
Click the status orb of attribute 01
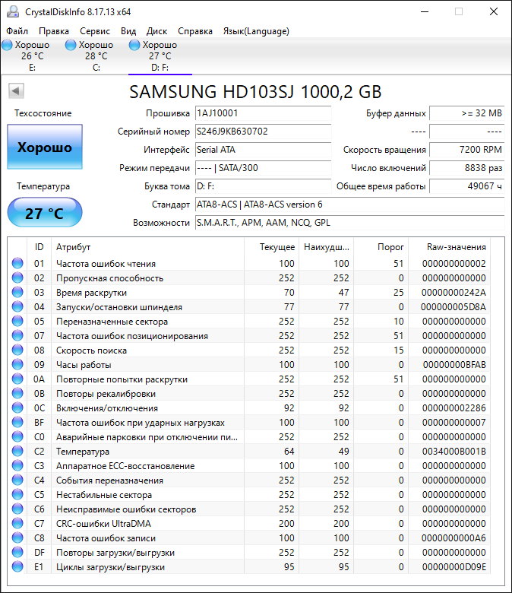[17, 263]
